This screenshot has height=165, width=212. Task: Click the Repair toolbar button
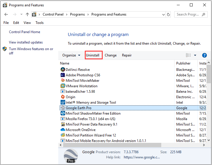(127, 55)
